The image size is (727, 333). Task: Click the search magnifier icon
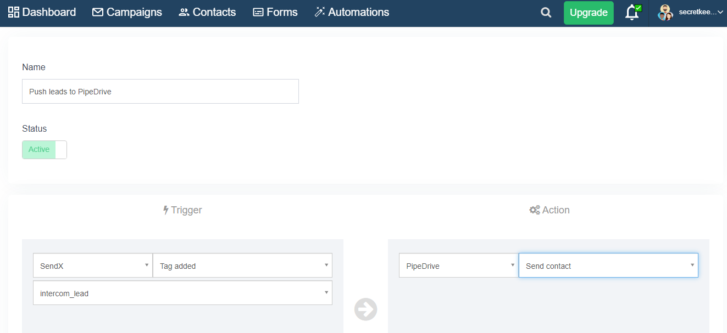tap(546, 13)
